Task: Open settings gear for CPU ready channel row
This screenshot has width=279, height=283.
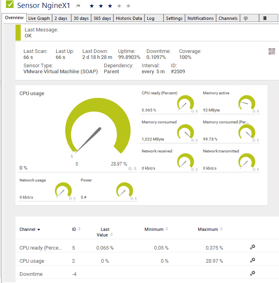Action: pos(252,247)
